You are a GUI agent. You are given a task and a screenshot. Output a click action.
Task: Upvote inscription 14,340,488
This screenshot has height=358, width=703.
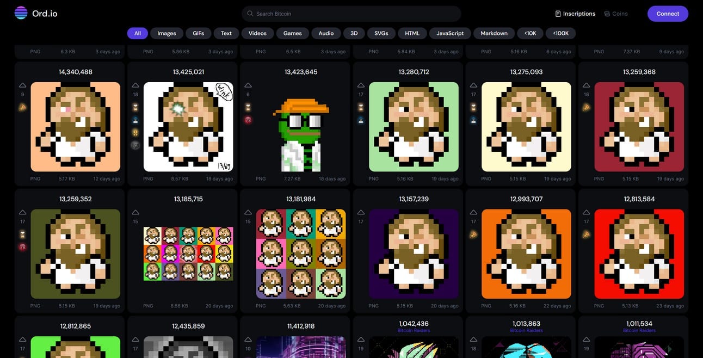(x=22, y=85)
